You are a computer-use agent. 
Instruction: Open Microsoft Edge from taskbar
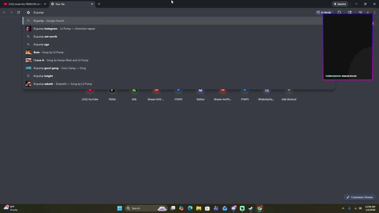(x=190, y=208)
